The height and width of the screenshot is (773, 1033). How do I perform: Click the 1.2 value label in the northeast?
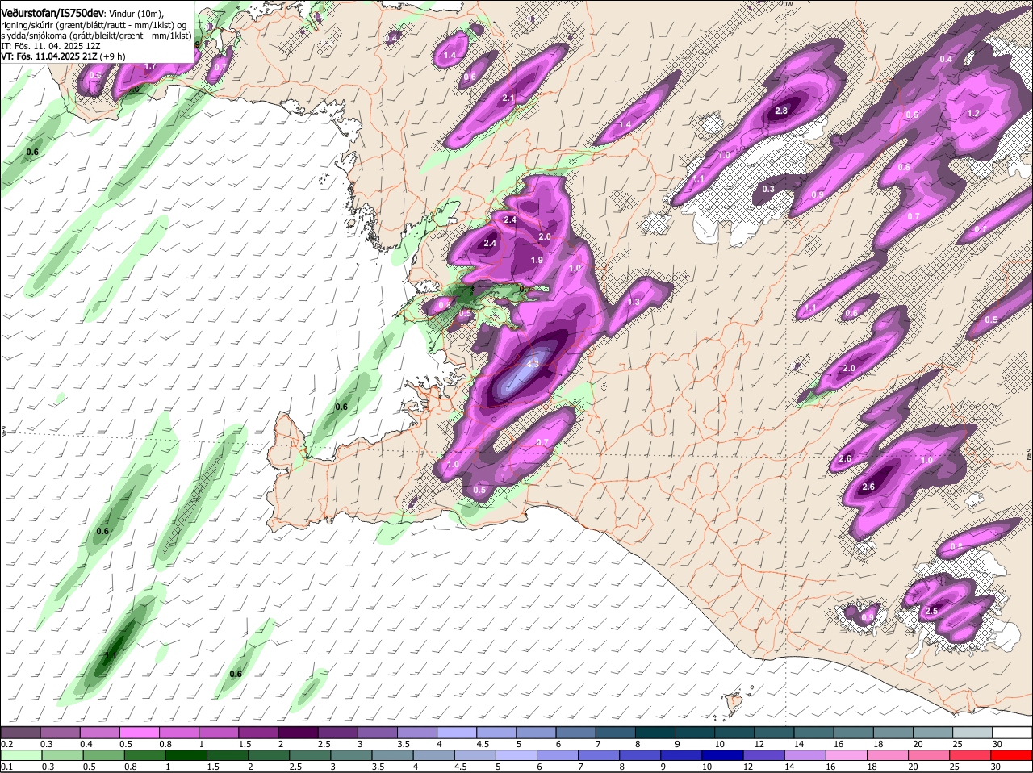(973, 114)
